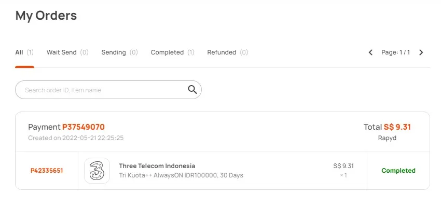Show the Completed orders tab

click(x=172, y=52)
